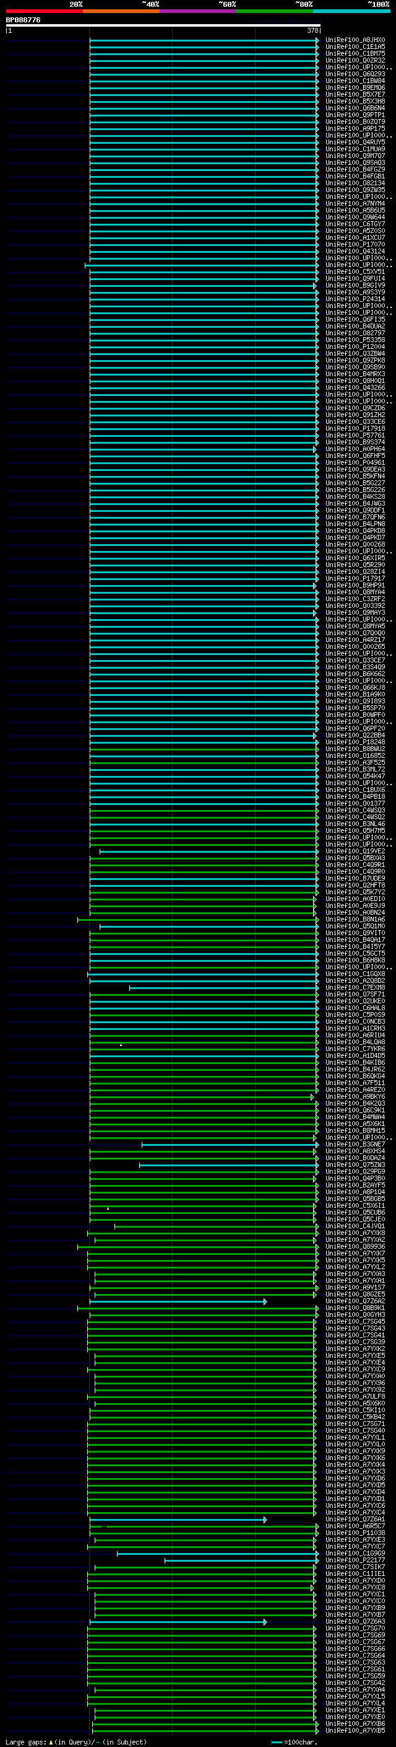Select hit label UniRef100_Q4RUY5
The height and width of the screenshot is (1747, 396).
[355, 143]
